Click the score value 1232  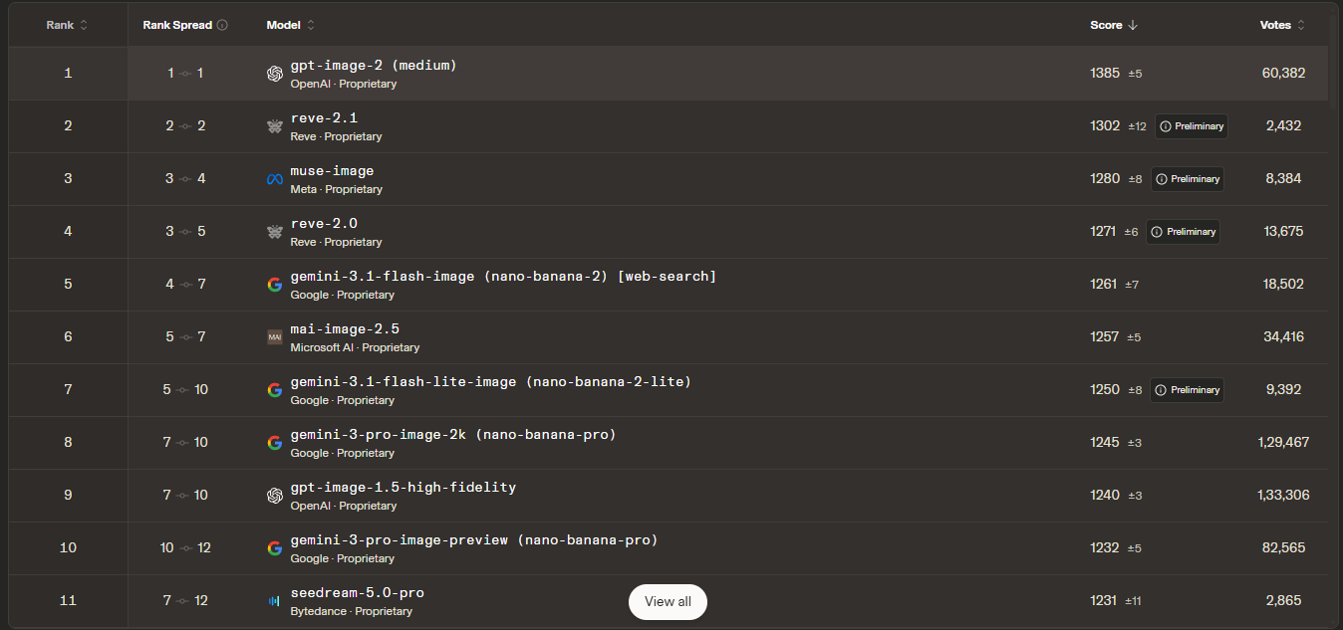coord(1105,548)
